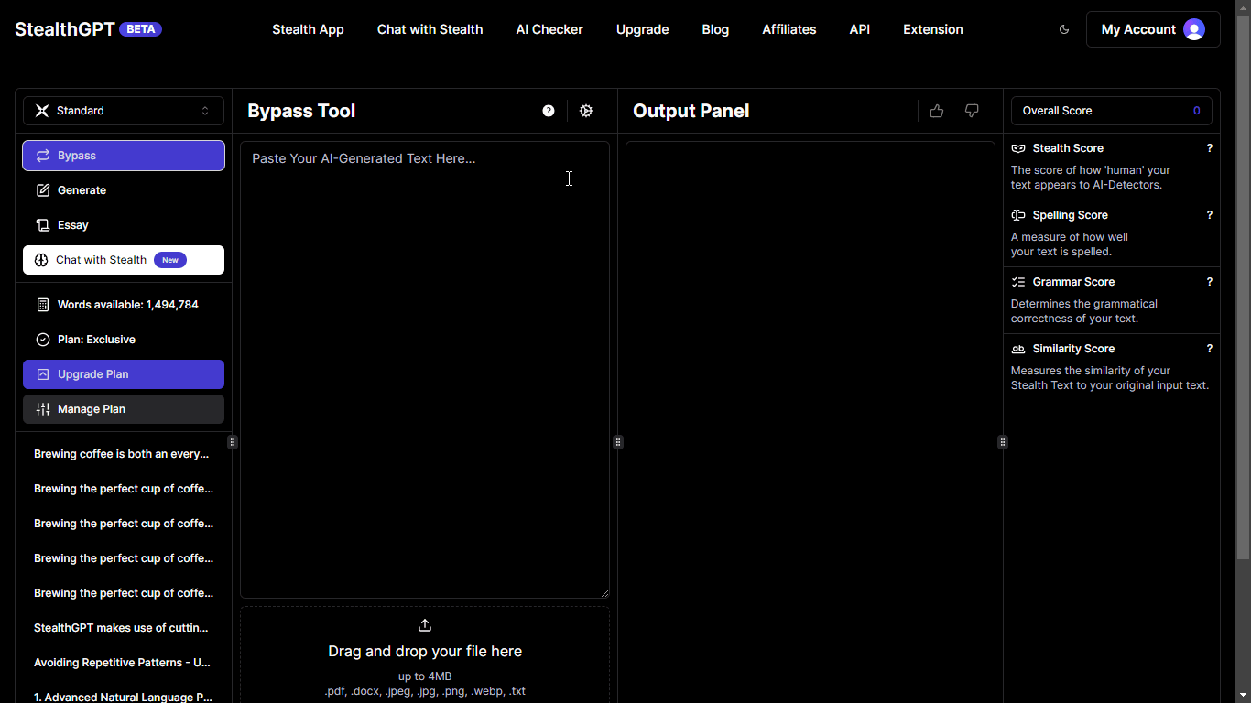
Task: Click the Bypass Tool help icon
Action: point(549,111)
